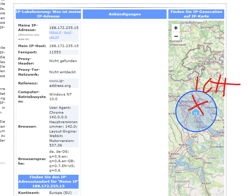The width and height of the screenshot is (248, 196).
Task: Open the Whois IP link
Action: (x=56, y=32)
